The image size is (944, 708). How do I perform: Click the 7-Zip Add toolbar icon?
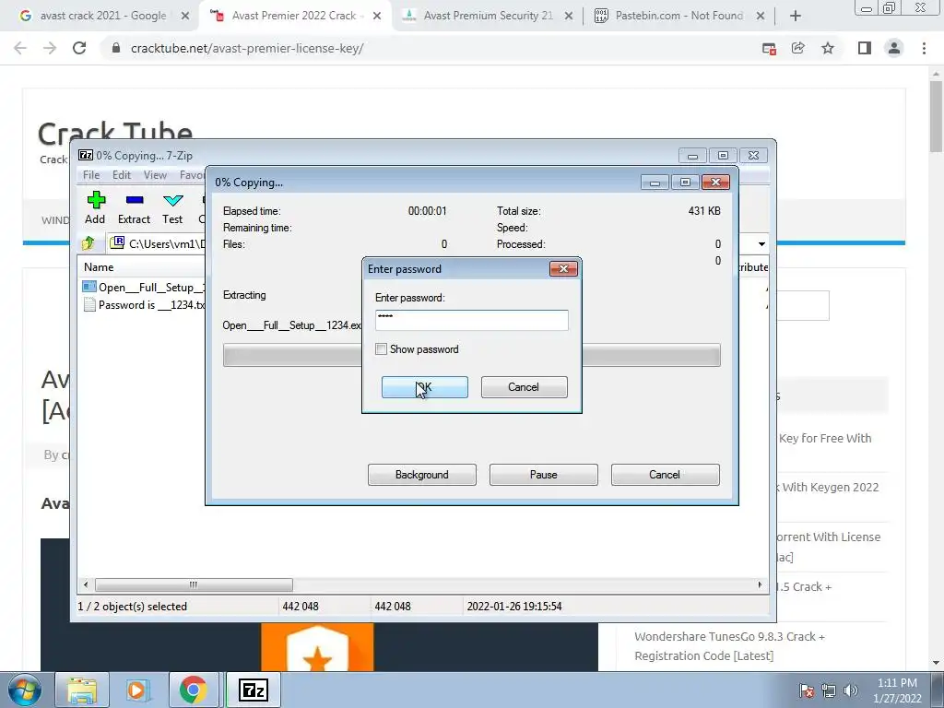pyautogui.click(x=95, y=207)
